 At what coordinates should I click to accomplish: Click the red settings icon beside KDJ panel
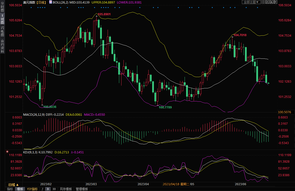click(x=7, y=152)
